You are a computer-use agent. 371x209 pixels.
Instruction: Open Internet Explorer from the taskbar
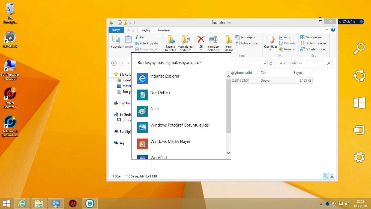22,203
